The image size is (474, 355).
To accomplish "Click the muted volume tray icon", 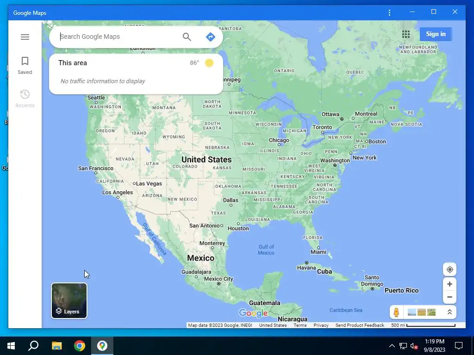I will [414, 346].
